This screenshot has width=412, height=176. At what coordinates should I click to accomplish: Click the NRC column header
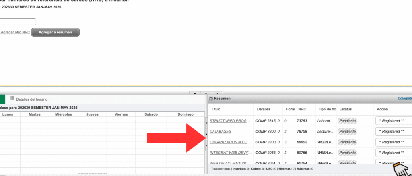click(x=302, y=109)
